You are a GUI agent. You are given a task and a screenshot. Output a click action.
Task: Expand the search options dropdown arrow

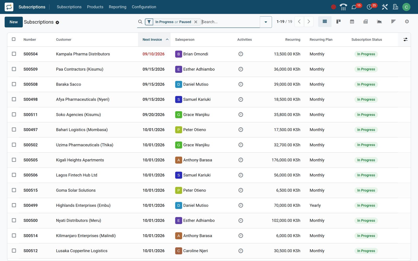tap(266, 22)
